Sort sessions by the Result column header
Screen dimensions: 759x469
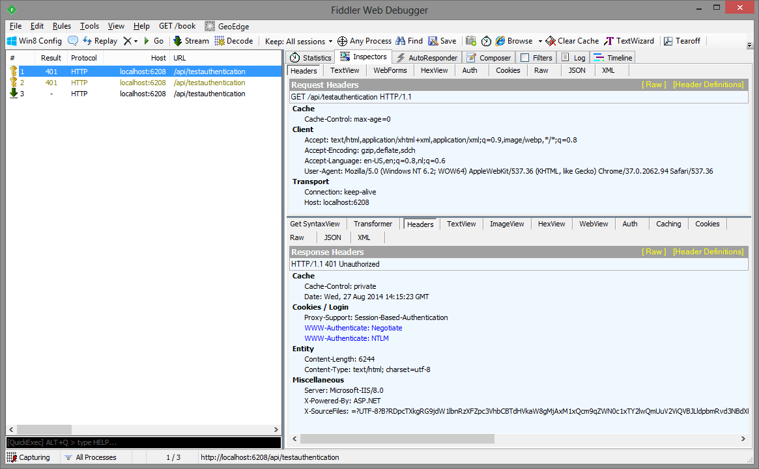click(x=51, y=58)
